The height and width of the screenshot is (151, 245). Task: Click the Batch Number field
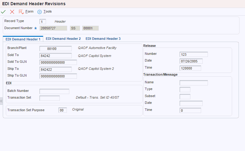pos(54,91)
